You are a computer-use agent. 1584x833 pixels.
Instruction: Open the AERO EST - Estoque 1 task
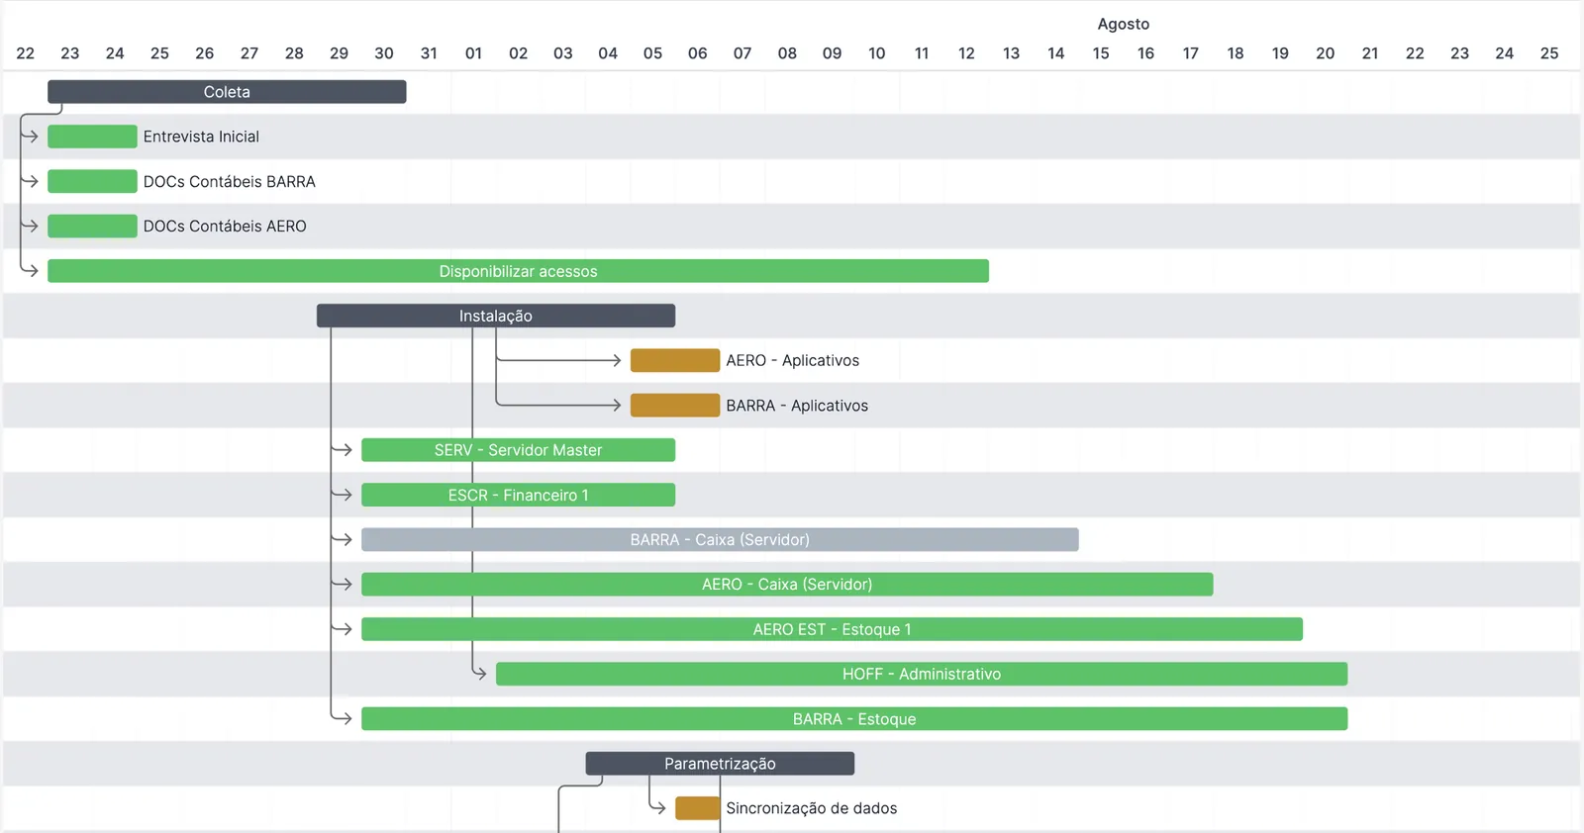[x=832, y=629]
